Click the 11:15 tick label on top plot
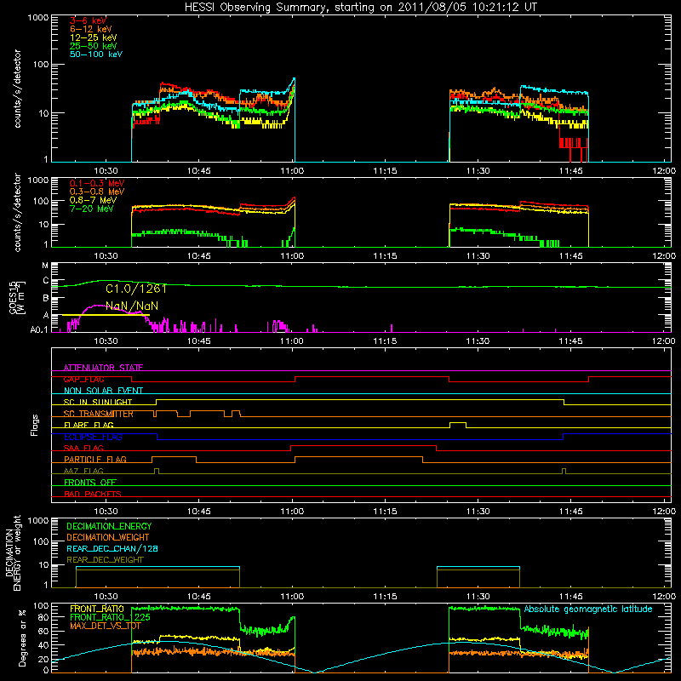The width and height of the screenshot is (681, 681). click(385, 171)
